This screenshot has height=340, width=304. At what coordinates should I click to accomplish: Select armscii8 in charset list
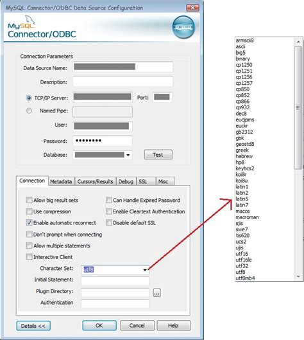pyautogui.click(x=244, y=40)
